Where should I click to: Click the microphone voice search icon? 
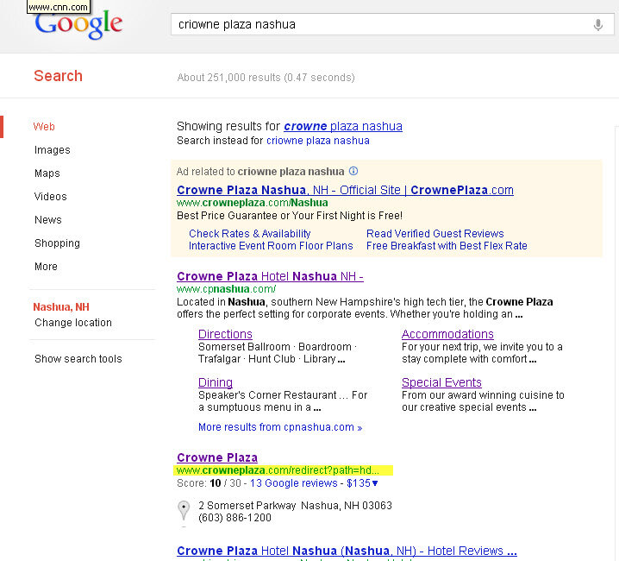tap(598, 25)
